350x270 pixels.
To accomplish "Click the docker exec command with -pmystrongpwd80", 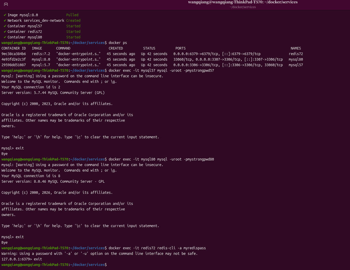I will point(161,159).
